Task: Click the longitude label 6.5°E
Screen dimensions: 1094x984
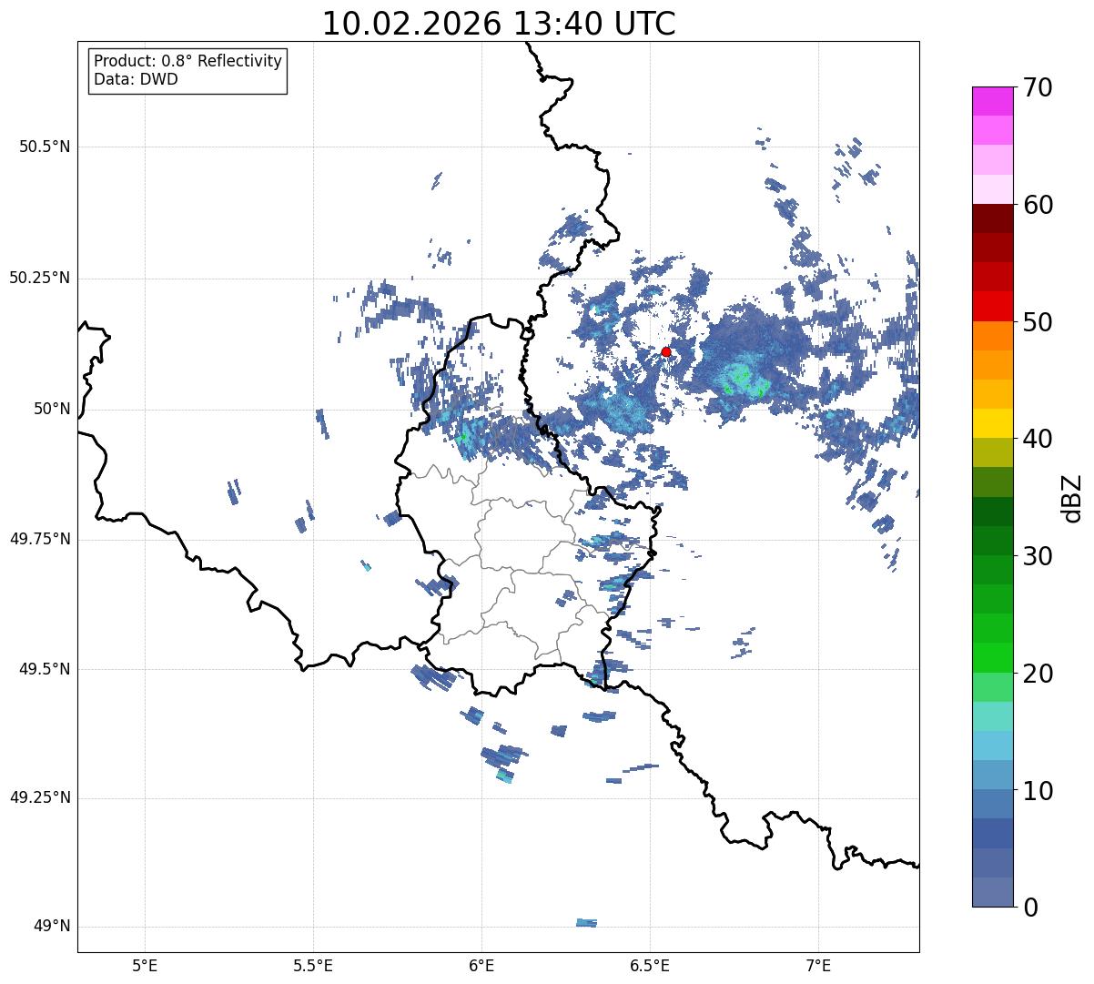Action: click(650, 966)
